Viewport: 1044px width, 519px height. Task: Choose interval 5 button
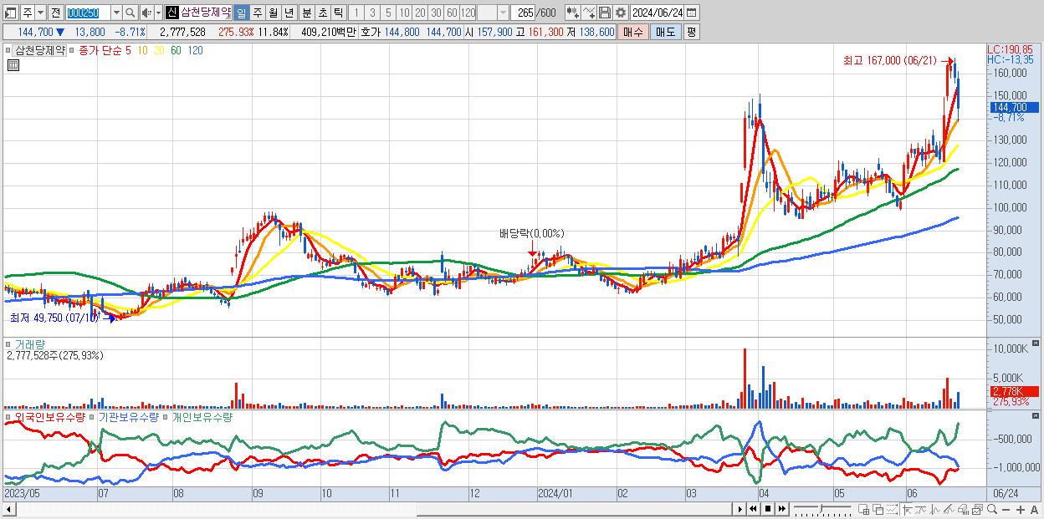click(x=387, y=13)
